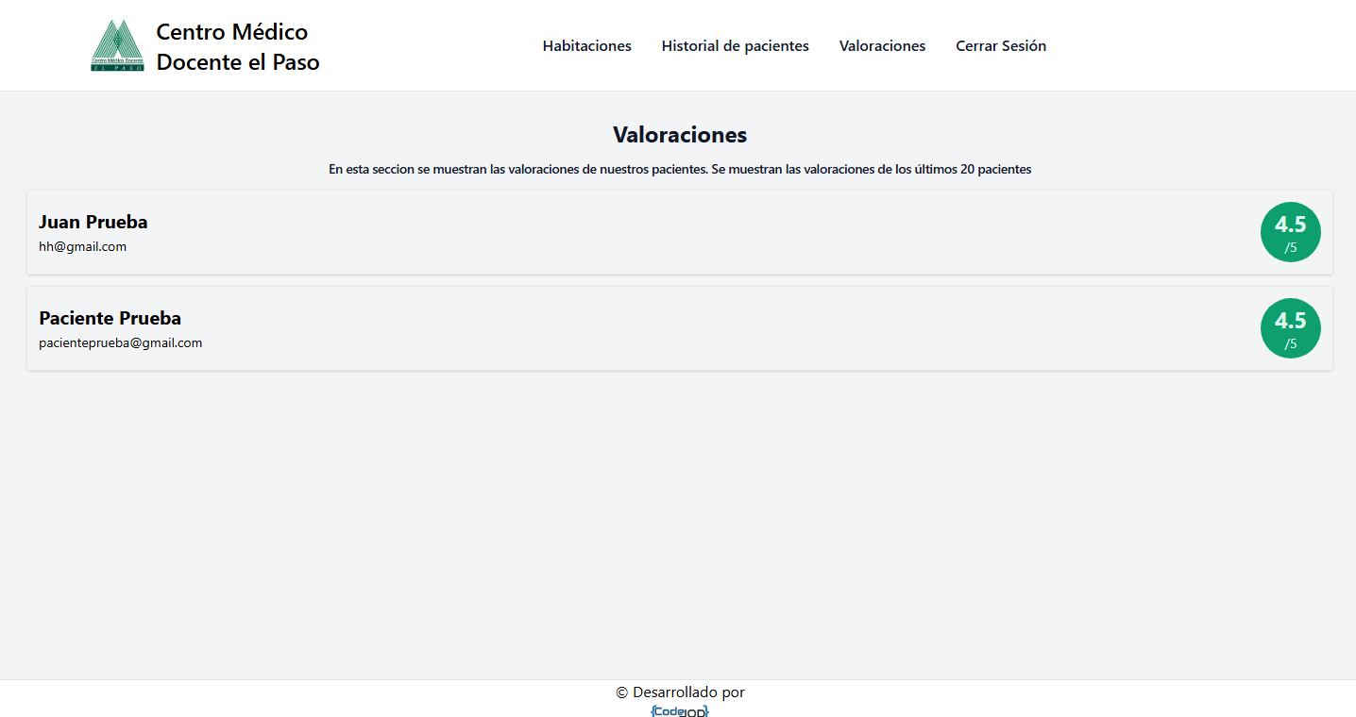Screen dimensions: 1356x717
Task: Click the /5 label under Paciente Prueba's score
Action: point(1290,344)
